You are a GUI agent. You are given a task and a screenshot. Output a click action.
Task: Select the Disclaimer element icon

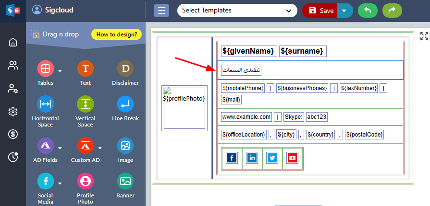[x=125, y=69]
